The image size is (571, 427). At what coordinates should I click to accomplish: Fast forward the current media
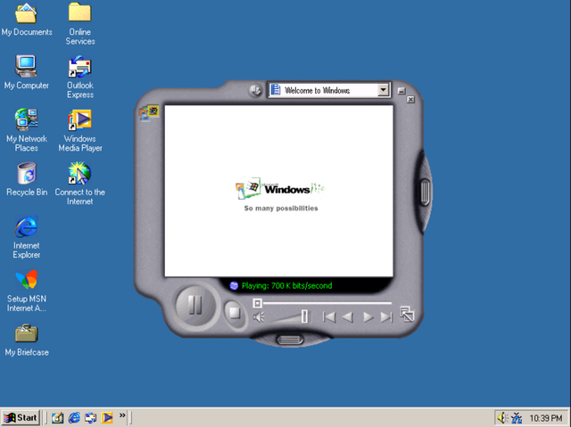click(368, 317)
